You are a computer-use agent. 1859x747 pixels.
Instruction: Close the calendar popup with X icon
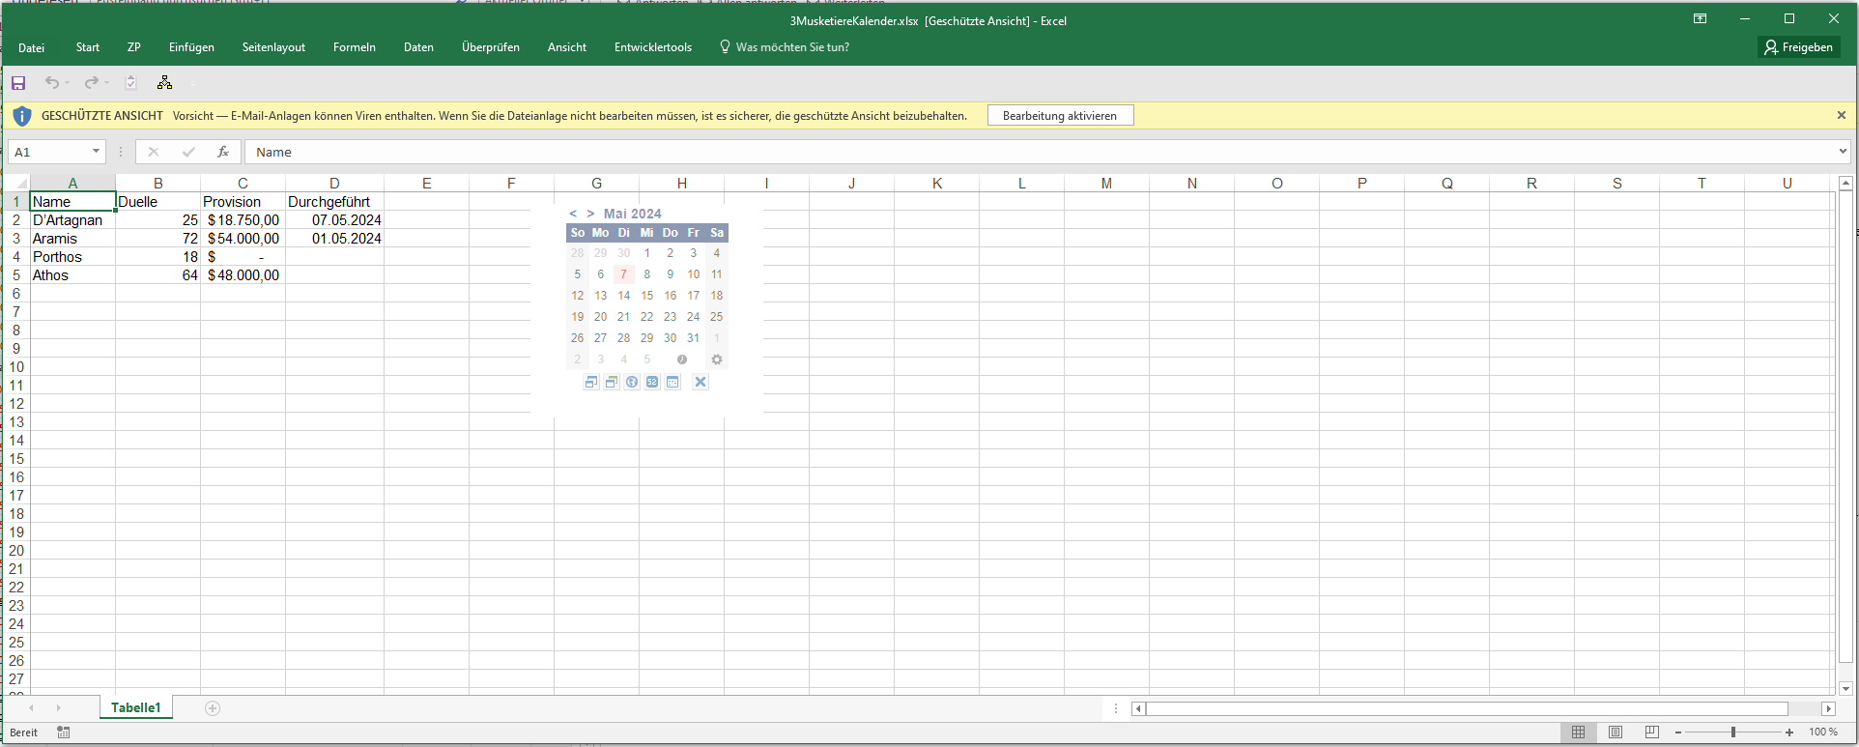click(701, 382)
